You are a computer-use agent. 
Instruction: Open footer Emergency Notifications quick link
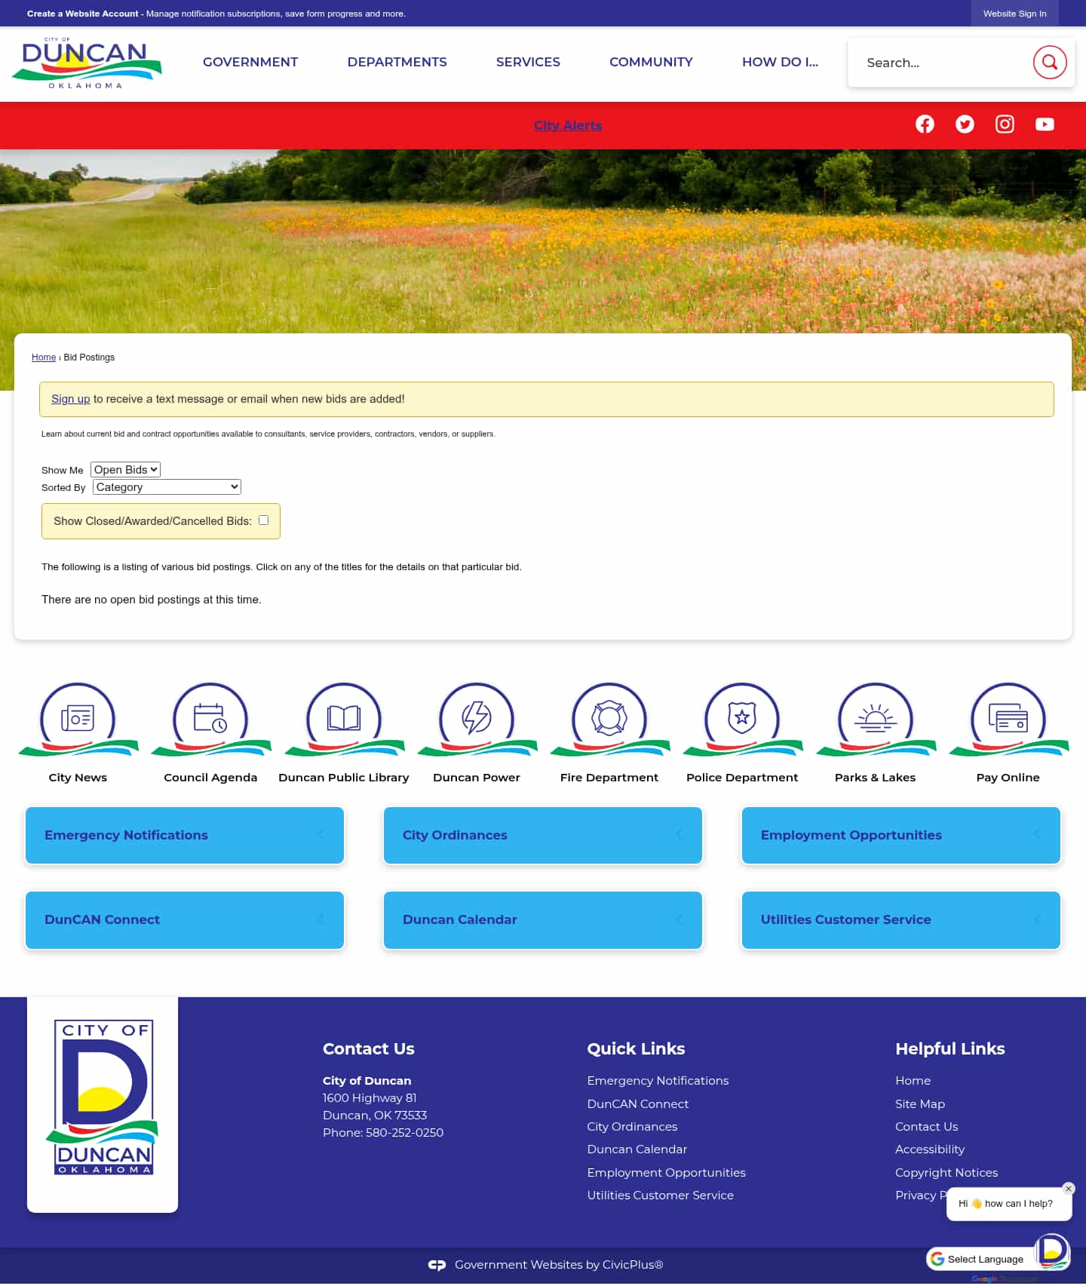pyautogui.click(x=658, y=1081)
